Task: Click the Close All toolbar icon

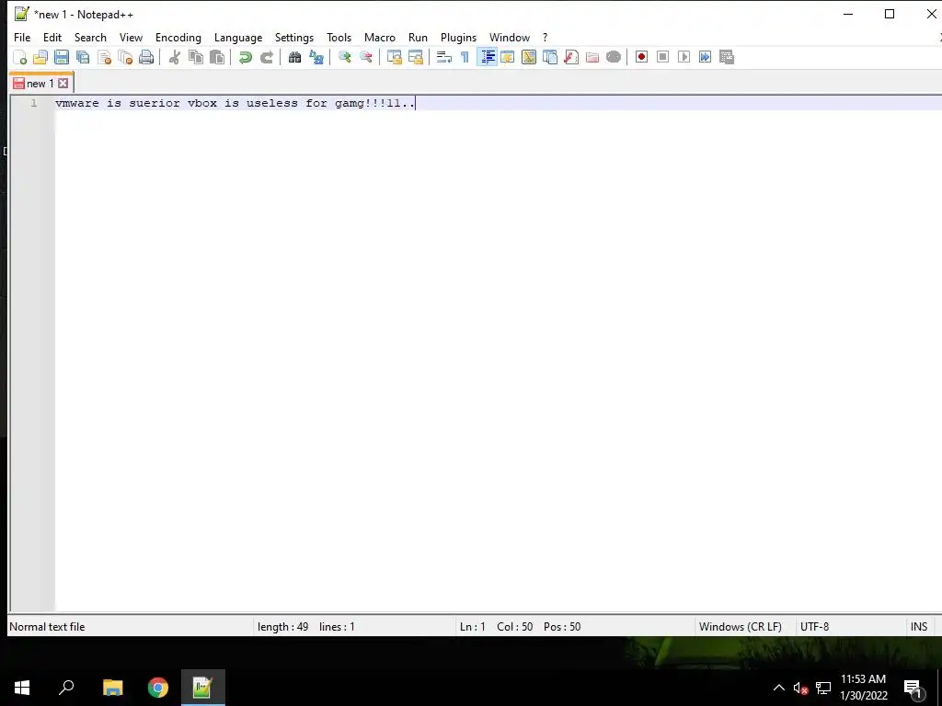Action: (x=125, y=57)
